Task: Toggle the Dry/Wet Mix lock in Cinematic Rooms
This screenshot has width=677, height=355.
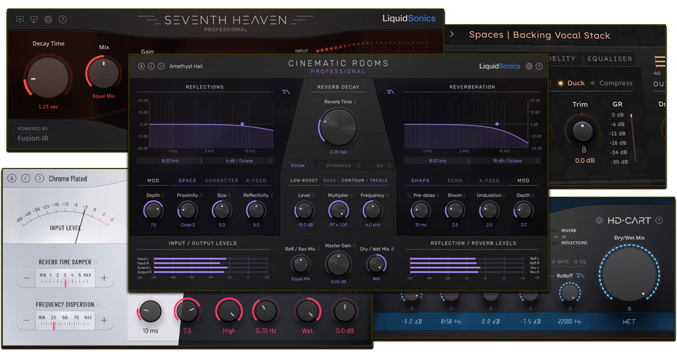Action: click(x=393, y=248)
